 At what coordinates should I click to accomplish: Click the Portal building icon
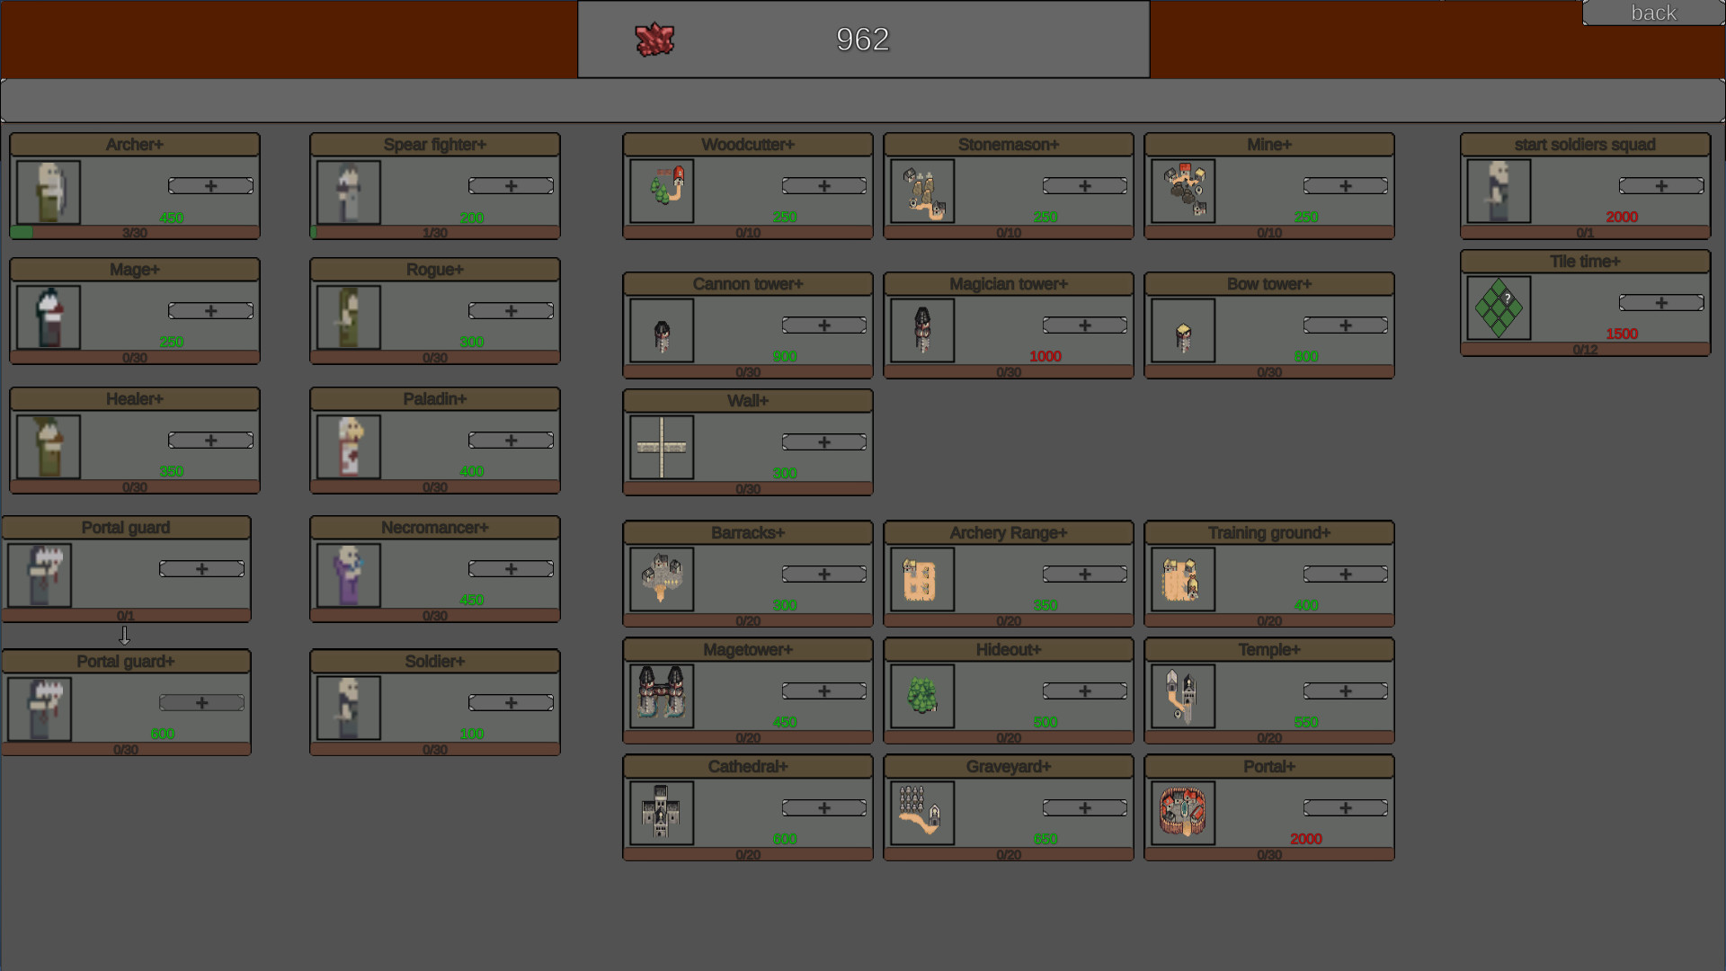click(x=1183, y=813)
